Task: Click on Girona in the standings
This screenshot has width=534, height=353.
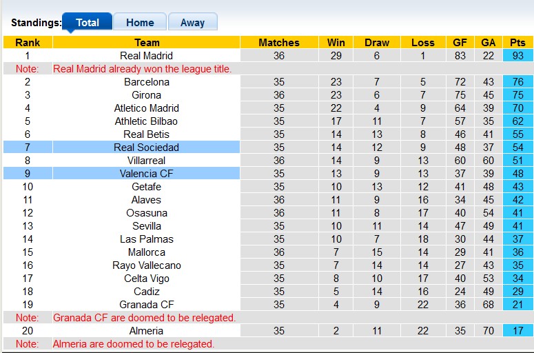Action: coord(146,95)
